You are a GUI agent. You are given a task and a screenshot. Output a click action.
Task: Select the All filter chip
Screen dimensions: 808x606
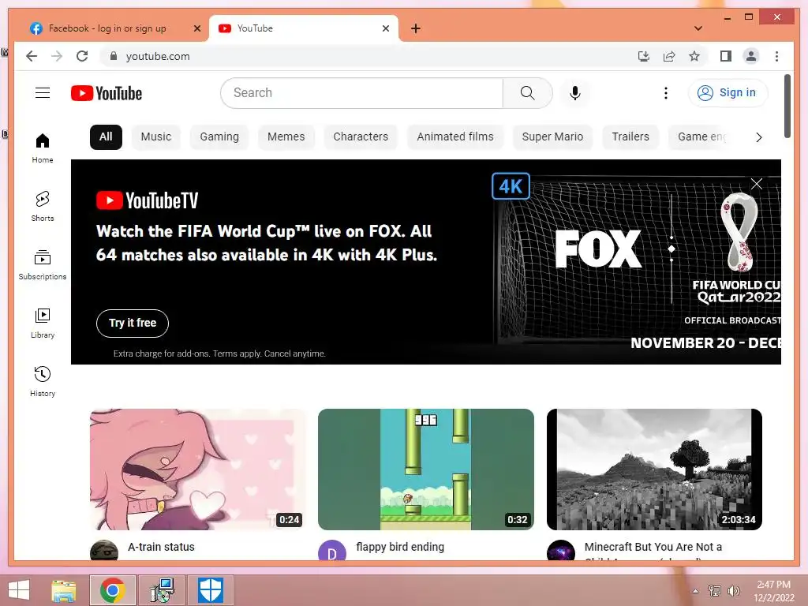pyautogui.click(x=106, y=137)
